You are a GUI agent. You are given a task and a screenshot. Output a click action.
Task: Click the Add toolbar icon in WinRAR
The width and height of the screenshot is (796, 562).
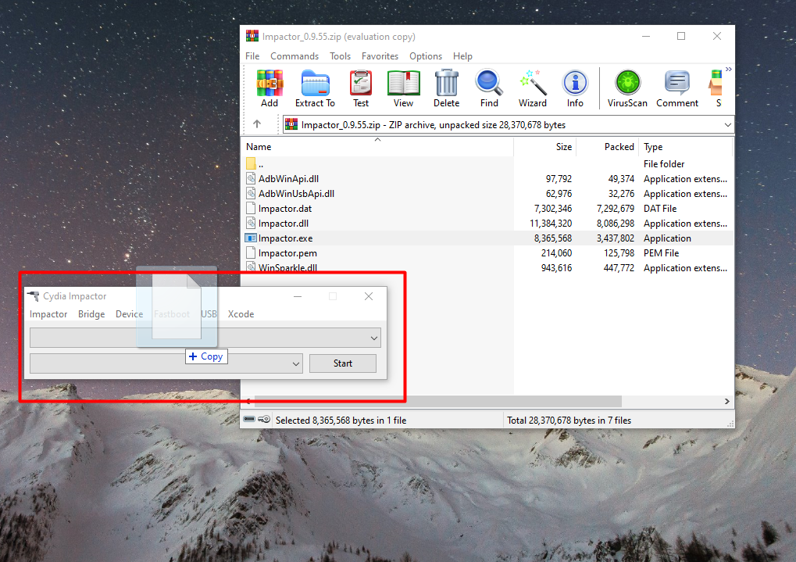(269, 88)
